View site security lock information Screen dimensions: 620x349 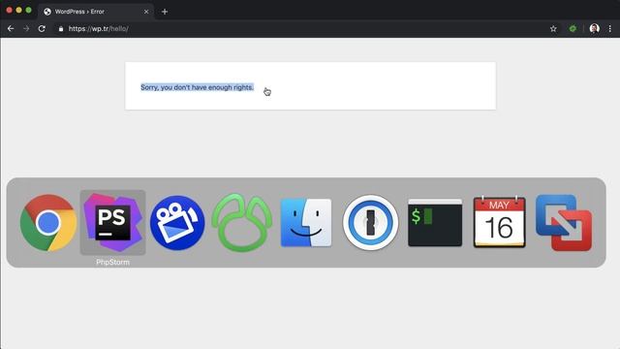pos(60,28)
